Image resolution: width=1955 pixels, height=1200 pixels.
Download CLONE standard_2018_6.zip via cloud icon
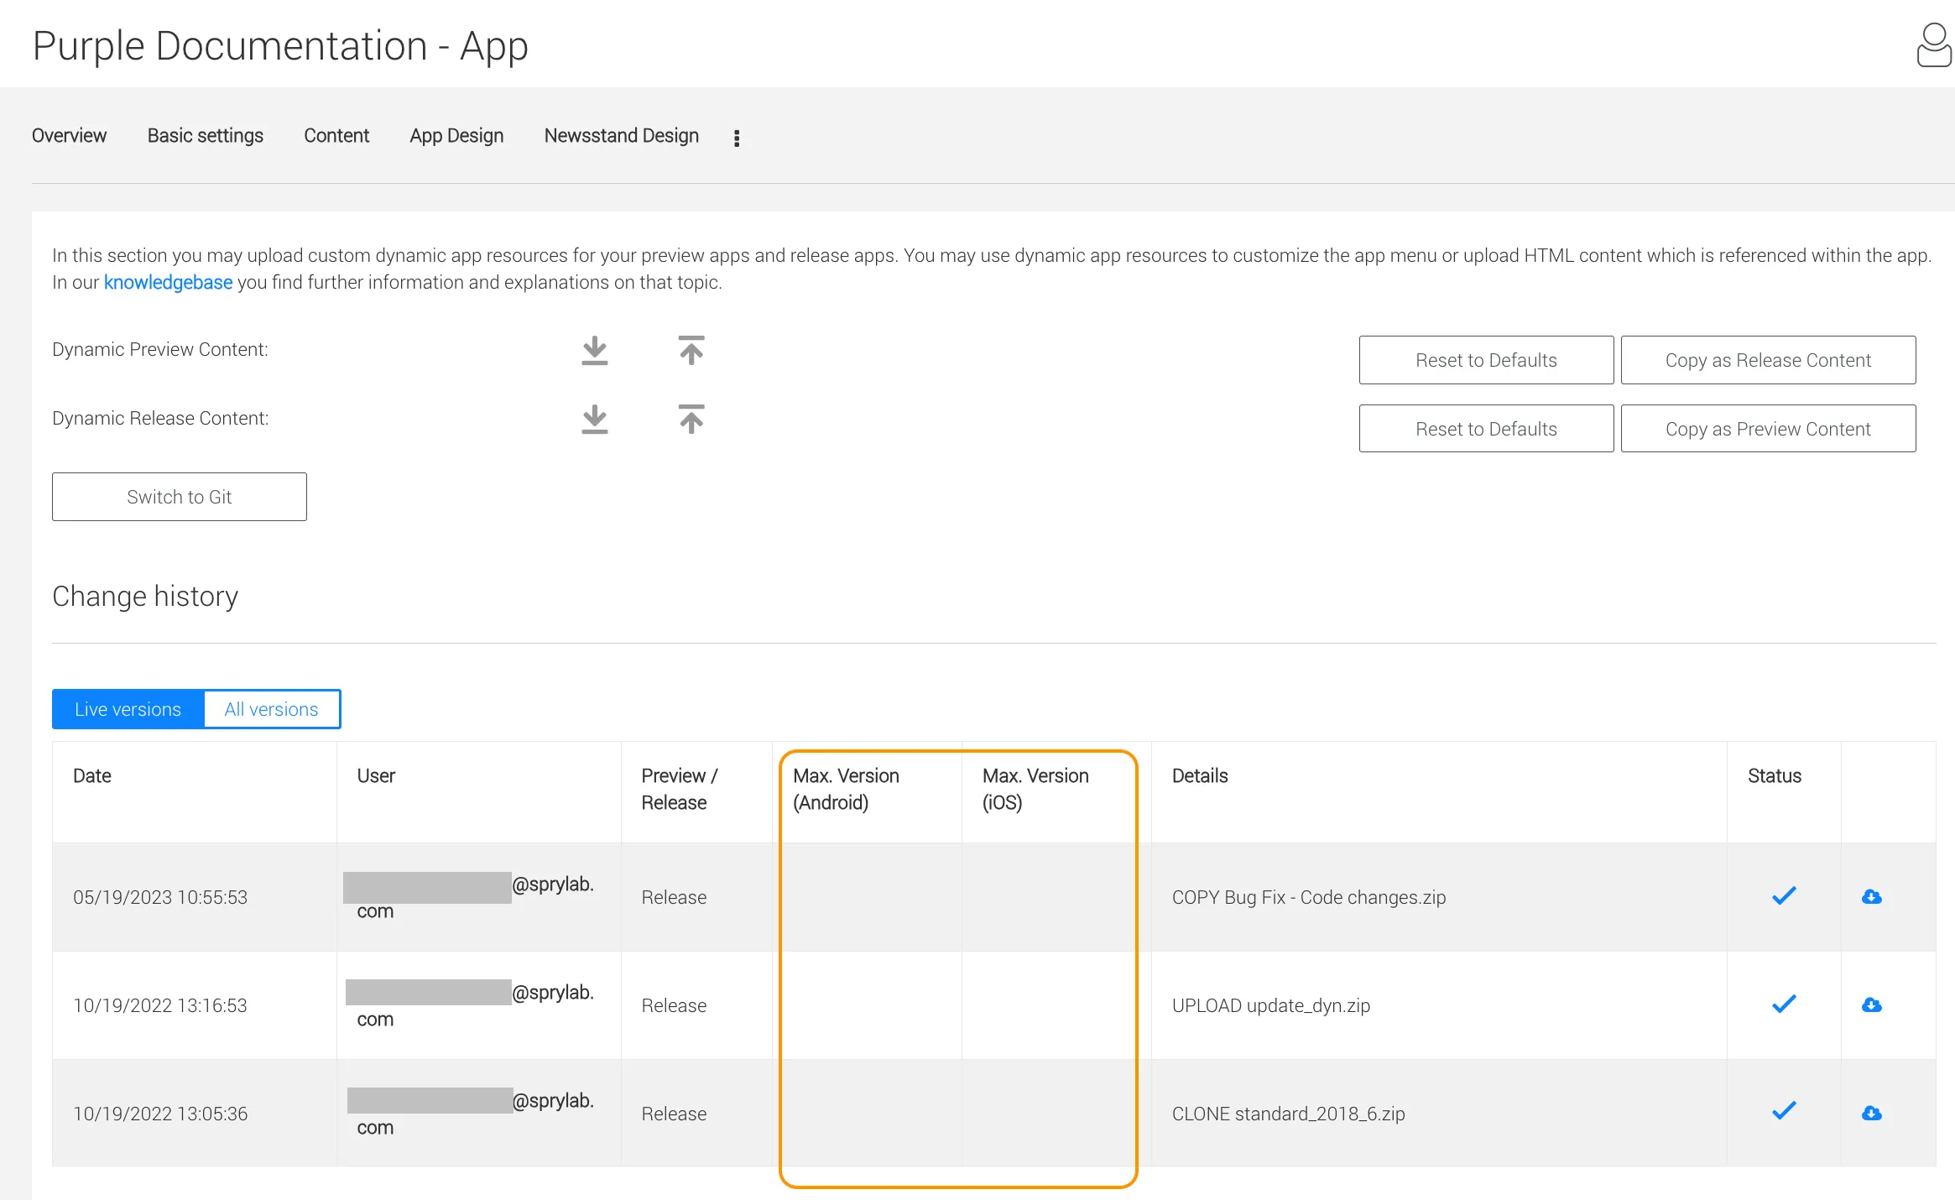click(1872, 1114)
